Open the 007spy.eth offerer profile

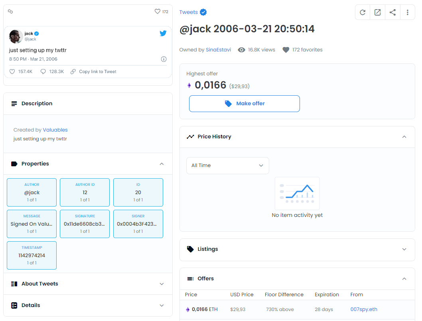(x=364, y=309)
